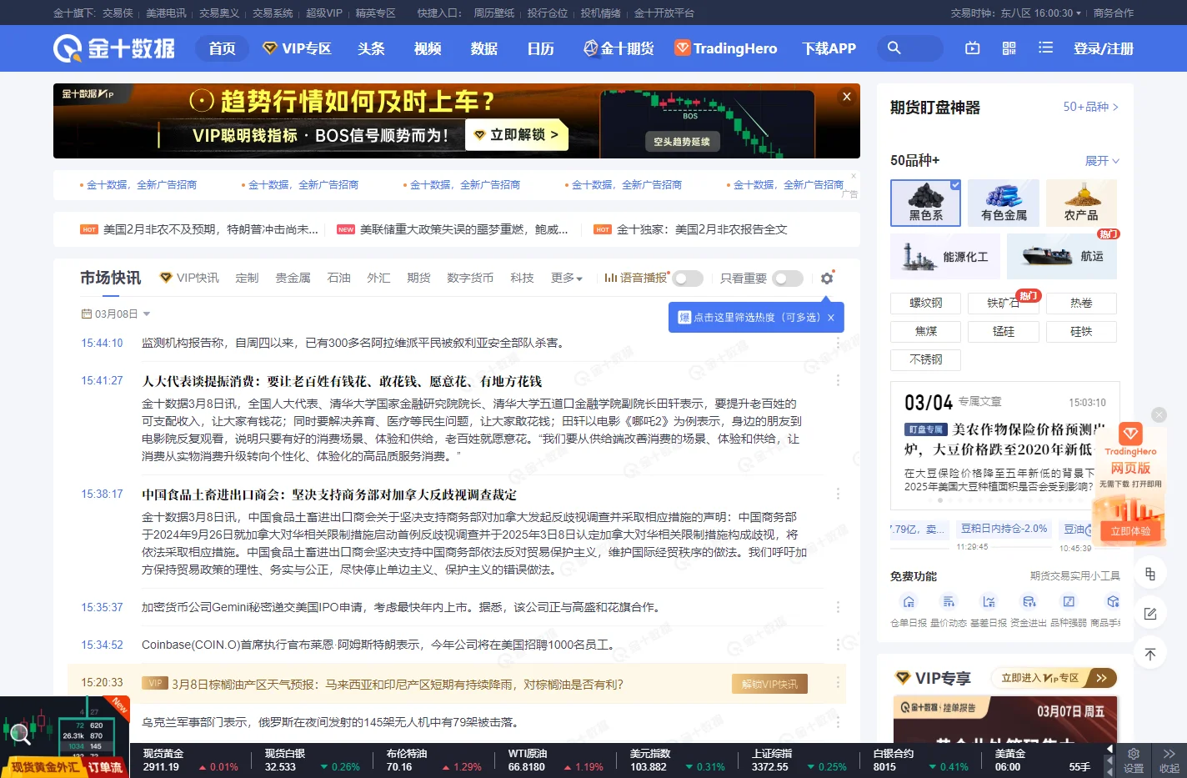
Task: Click the back-to-top arrow icon
Action: pos(1150,655)
